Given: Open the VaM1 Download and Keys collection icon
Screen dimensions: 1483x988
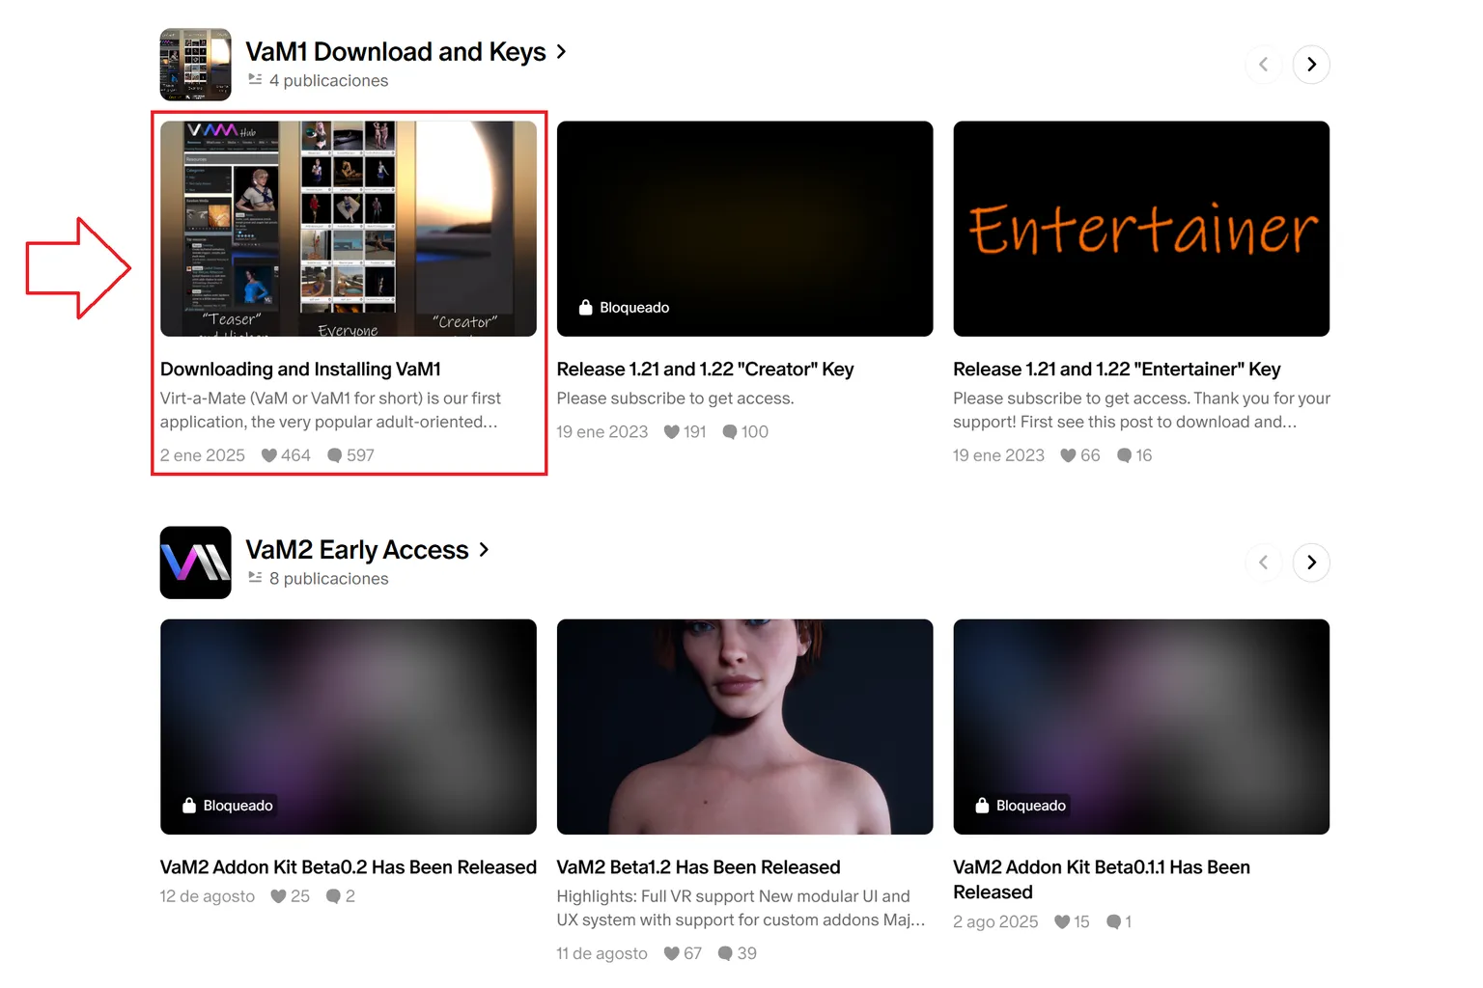Looking at the screenshot, I should click(x=195, y=65).
